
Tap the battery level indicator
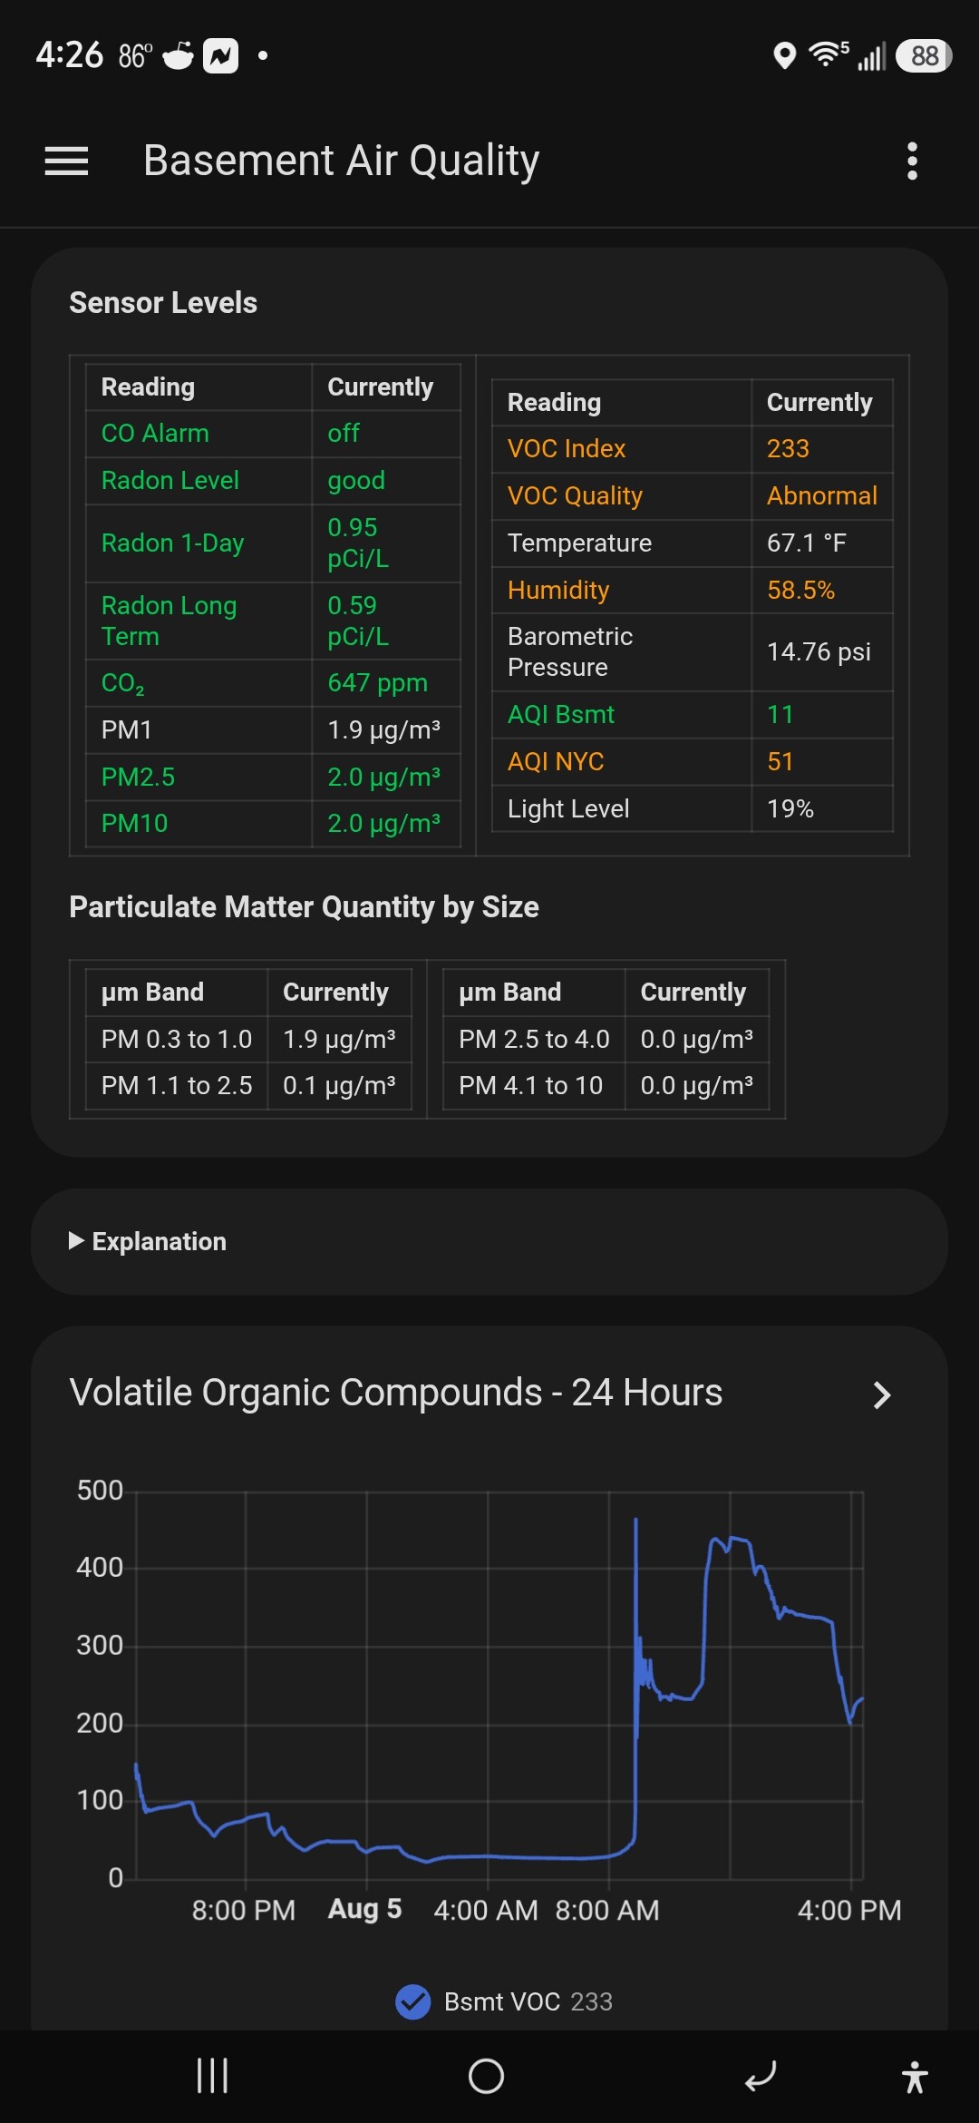coord(924,56)
